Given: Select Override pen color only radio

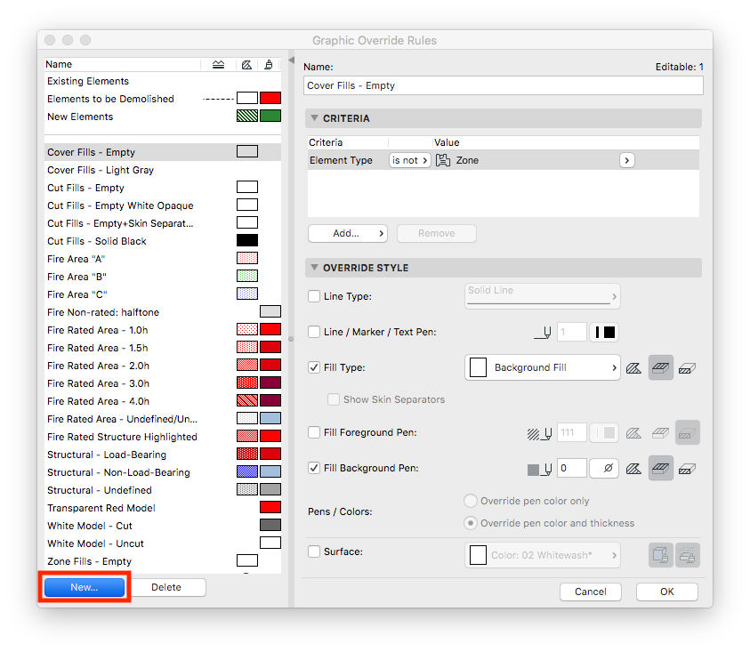Looking at the screenshot, I should click(x=471, y=501).
